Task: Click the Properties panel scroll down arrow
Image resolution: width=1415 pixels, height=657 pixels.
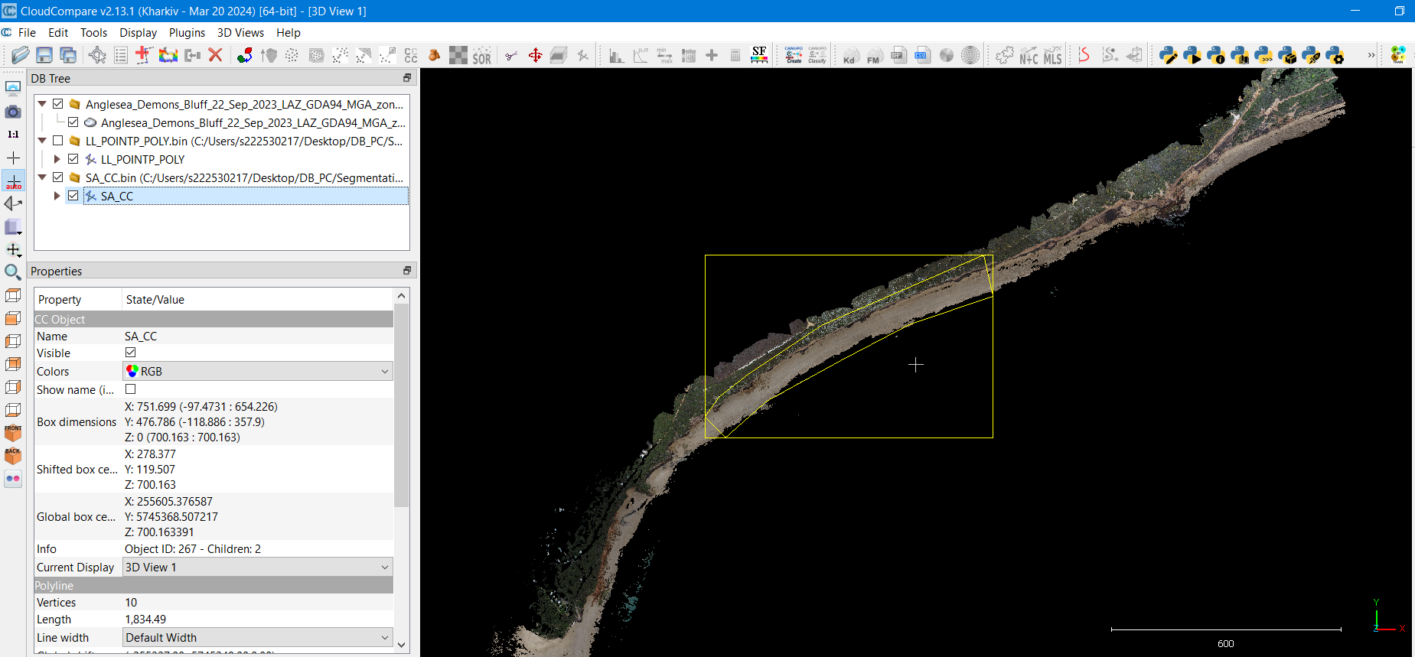Action: pos(402,644)
